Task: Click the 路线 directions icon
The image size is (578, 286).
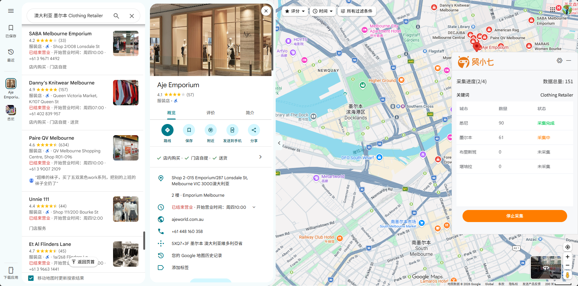Action: 167,130
